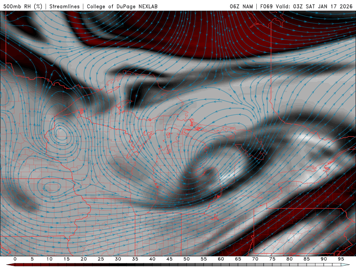Screen dimensions: 356x267
Task: Click the '25' value on the color scale
Action: (x=101, y=259)
